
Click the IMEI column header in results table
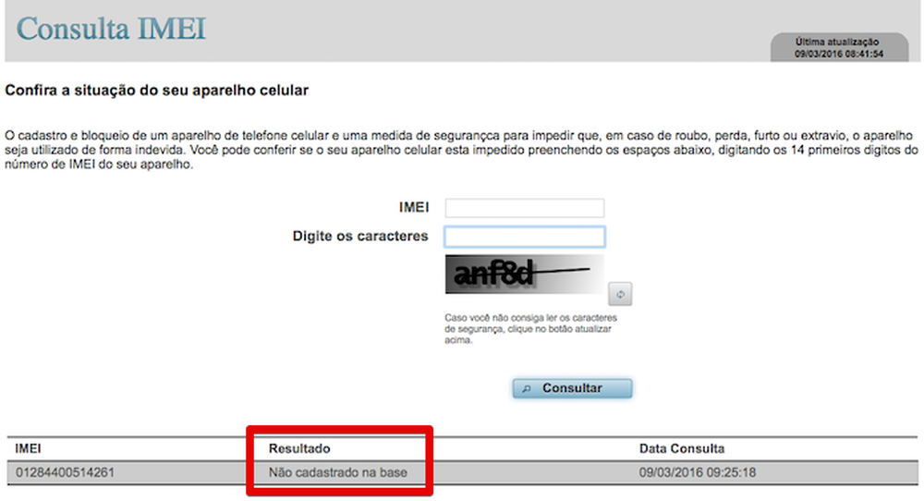pos(29,448)
